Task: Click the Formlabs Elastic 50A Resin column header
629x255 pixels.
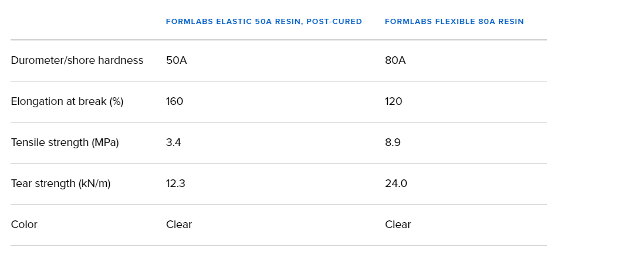Action: (263, 22)
